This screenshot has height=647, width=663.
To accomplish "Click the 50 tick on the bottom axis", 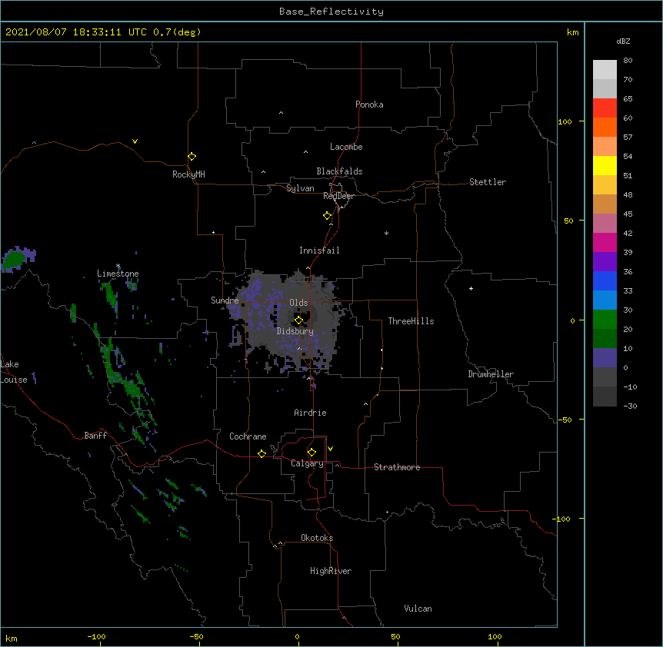I will (x=395, y=637).
